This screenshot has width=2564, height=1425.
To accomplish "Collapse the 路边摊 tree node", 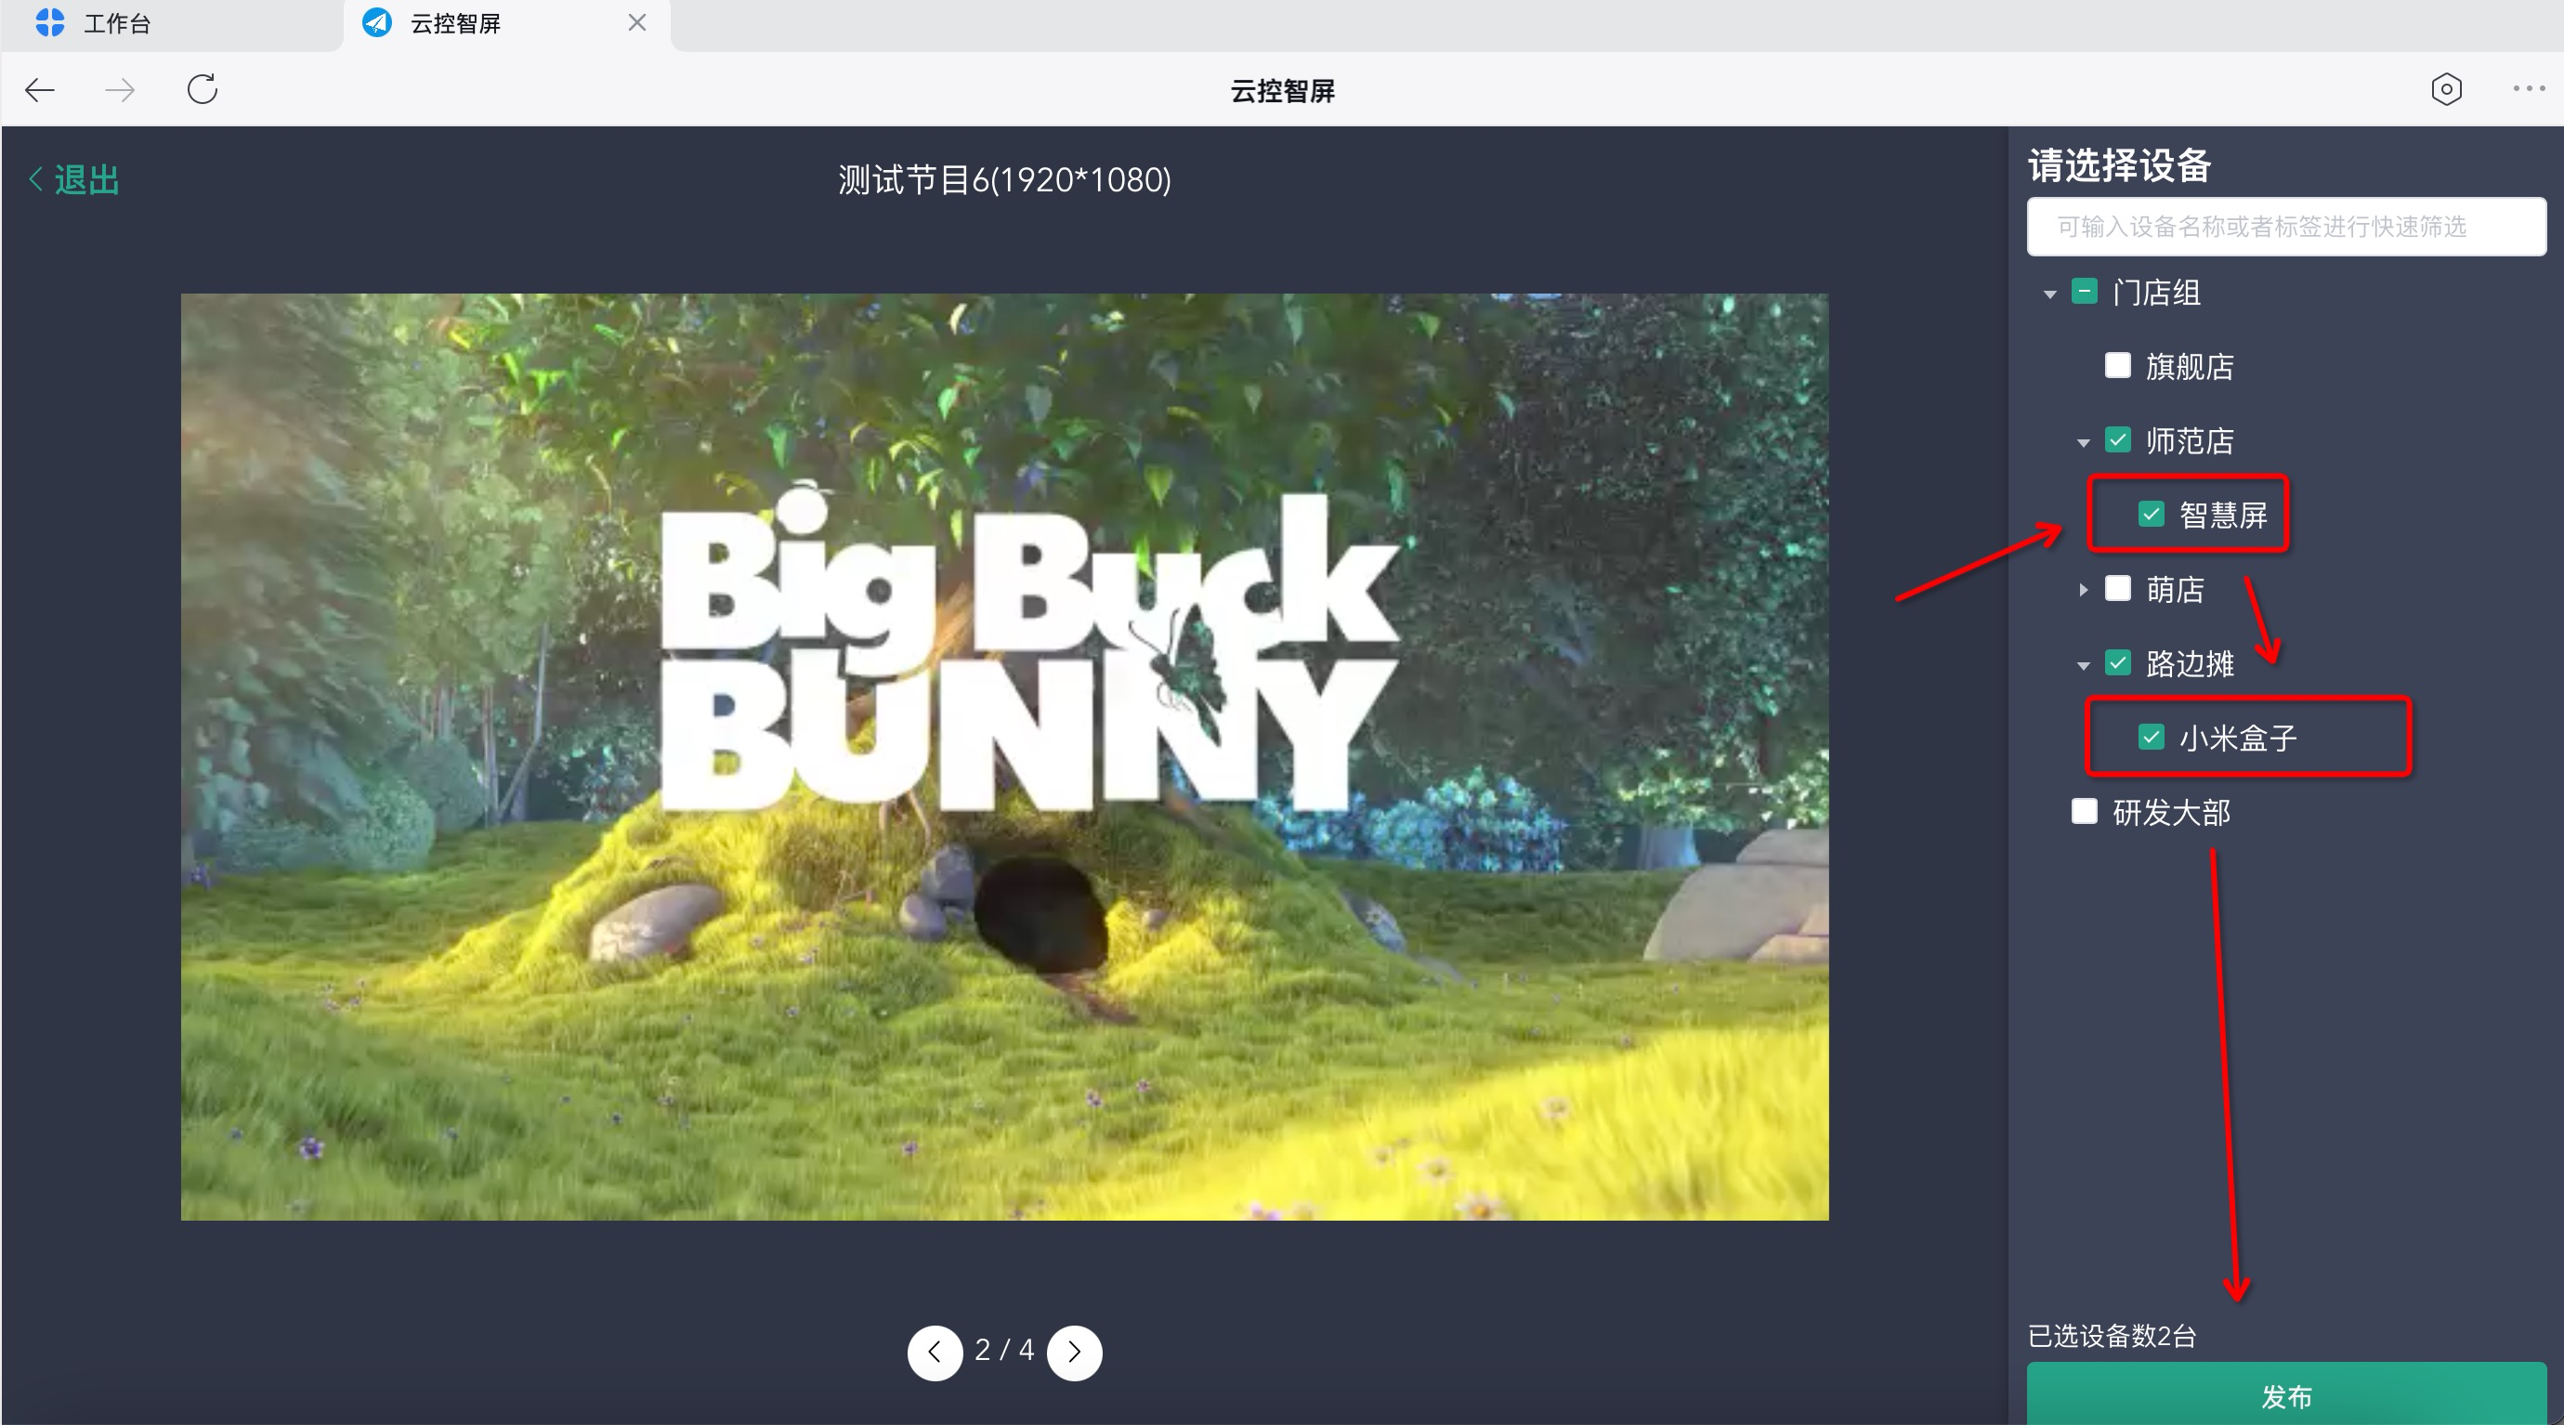I will (2083, 665).
